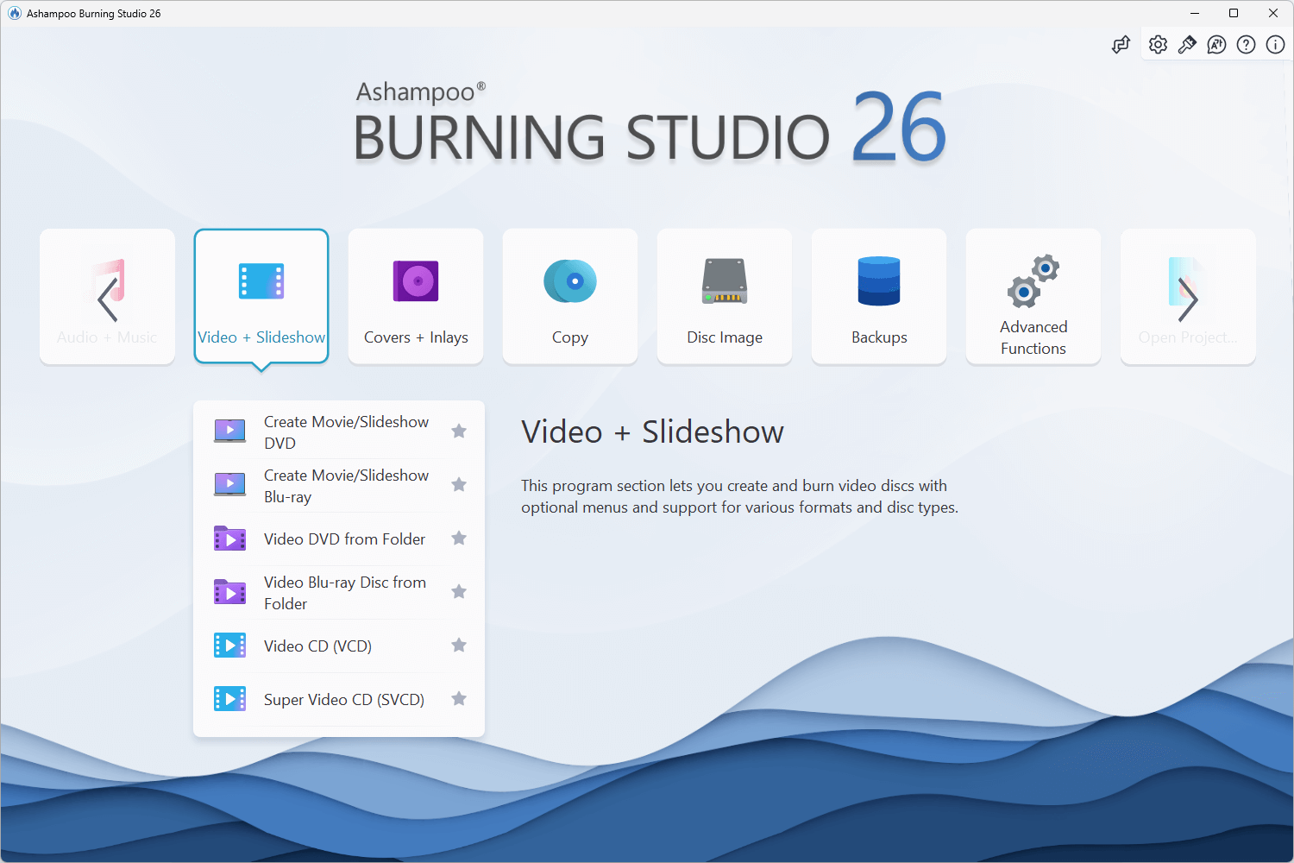Open the help question mark
Viewport: 1294px width, 863px height.
point(1246,44)
